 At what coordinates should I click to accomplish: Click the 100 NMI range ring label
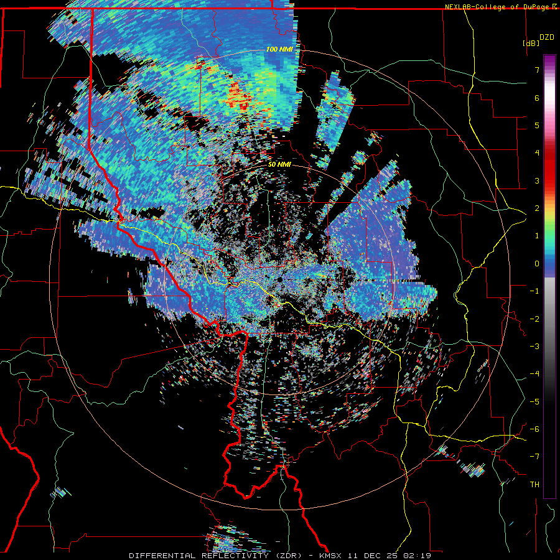pos(279,49)
